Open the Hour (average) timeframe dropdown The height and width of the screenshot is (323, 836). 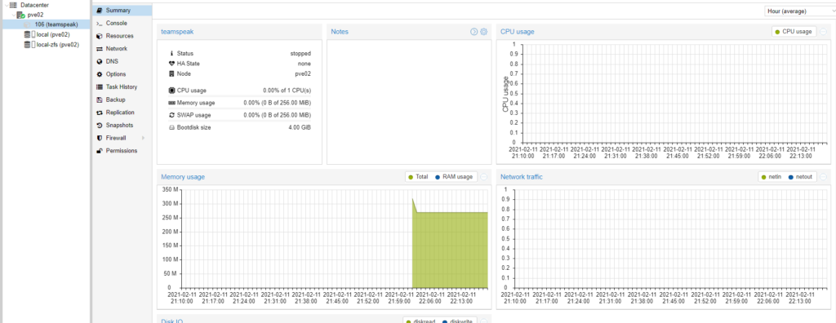pyautogui.click(x=800, y=11)
